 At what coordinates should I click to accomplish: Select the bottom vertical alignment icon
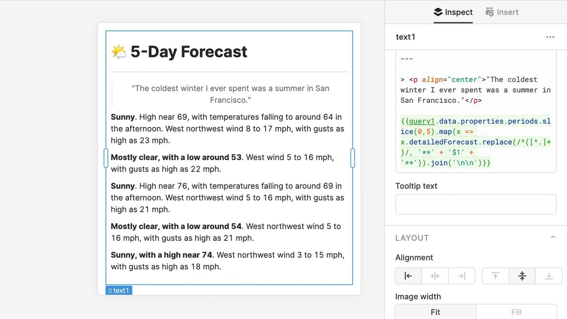pos(549,276)
